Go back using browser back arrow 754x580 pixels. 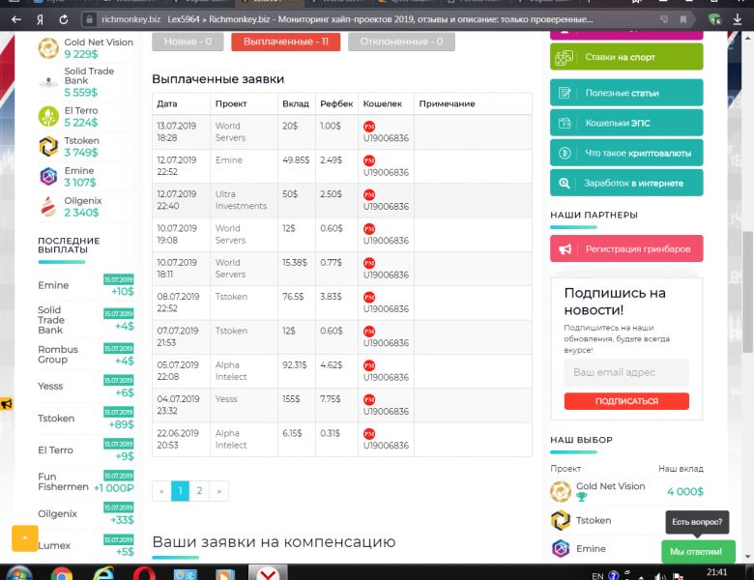(x=16, y=19)
